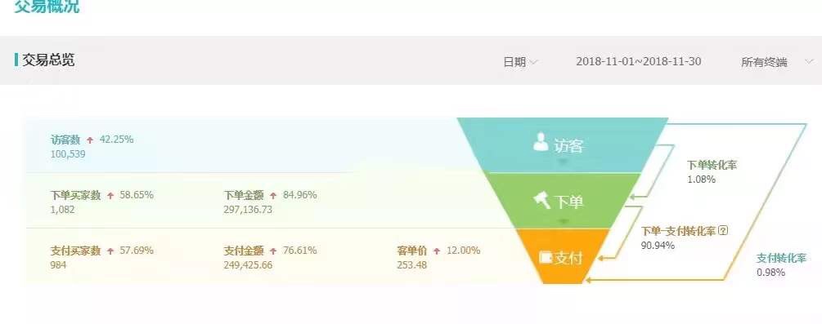Open the help icon next to 下单-支付转化率
822x324 pixels.
(724, 231)
